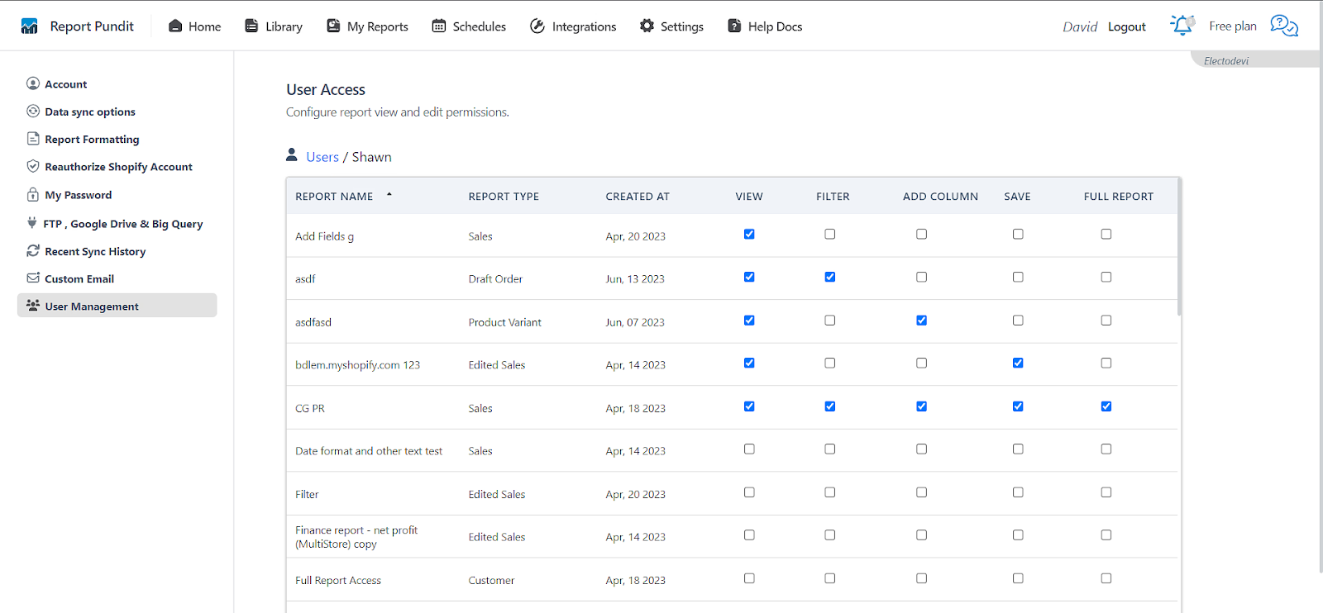Uncheck View permission for Add Fields g
1323x613 pixels.
(x=749, y=235)
